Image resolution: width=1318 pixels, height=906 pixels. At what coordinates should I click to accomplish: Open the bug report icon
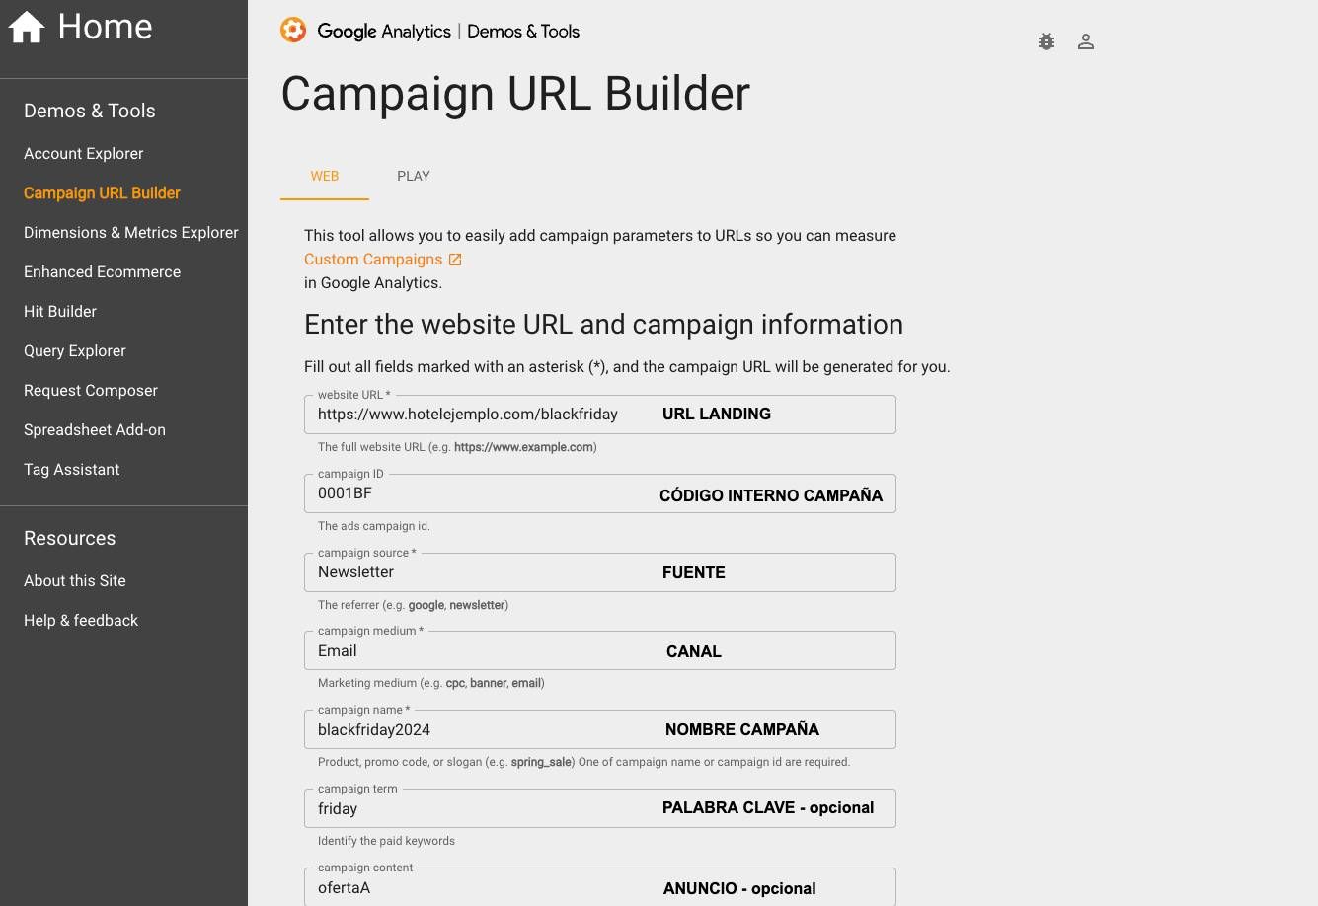pyautogui.click(x=1046, y=41)
